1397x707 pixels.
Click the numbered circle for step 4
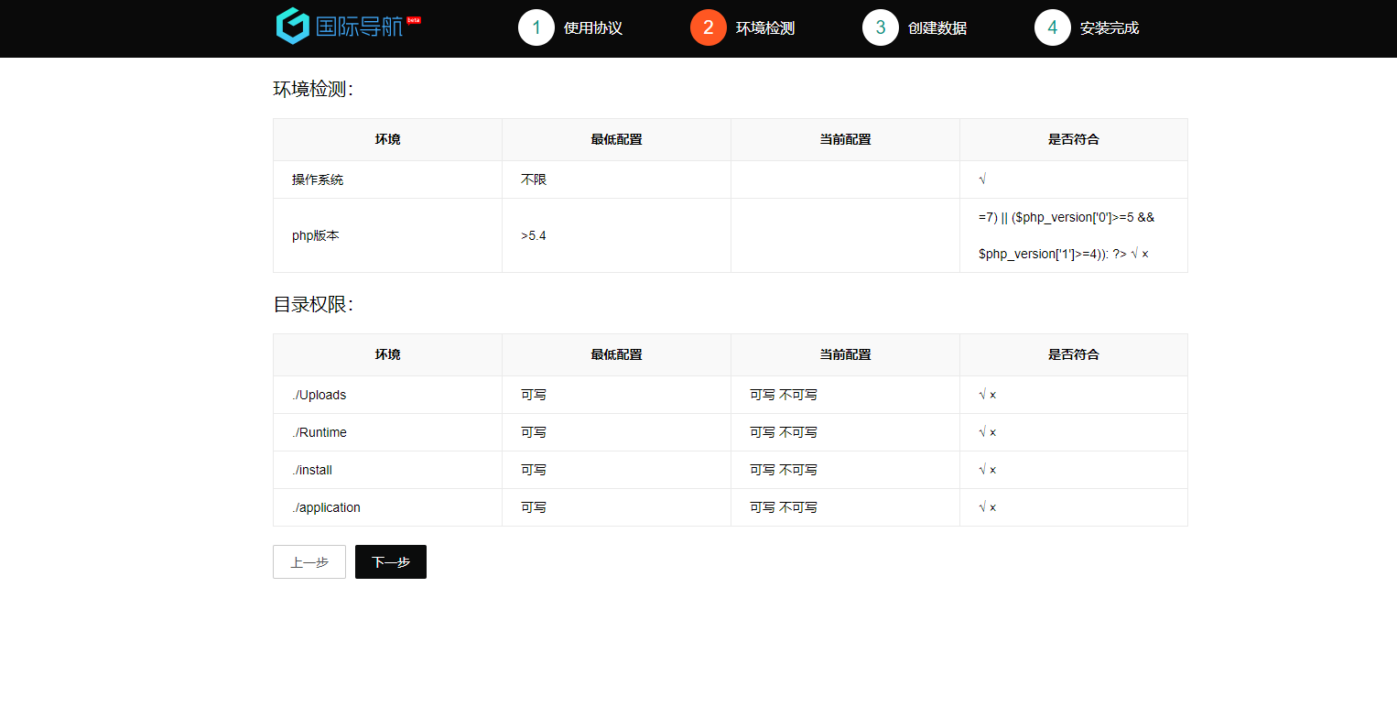pos(1053,27)
